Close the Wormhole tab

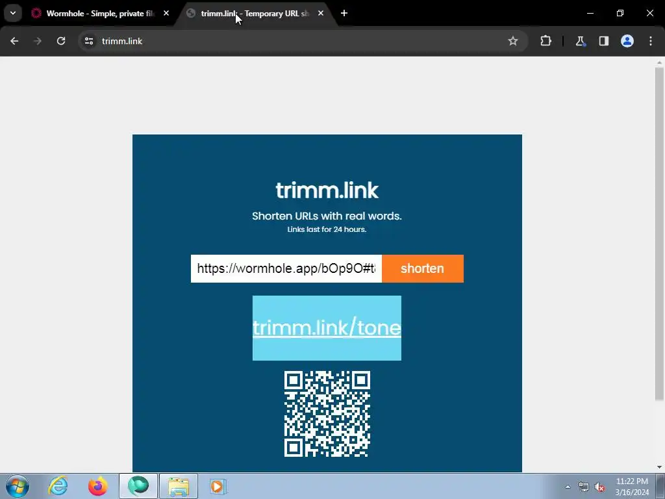(166, 14)
